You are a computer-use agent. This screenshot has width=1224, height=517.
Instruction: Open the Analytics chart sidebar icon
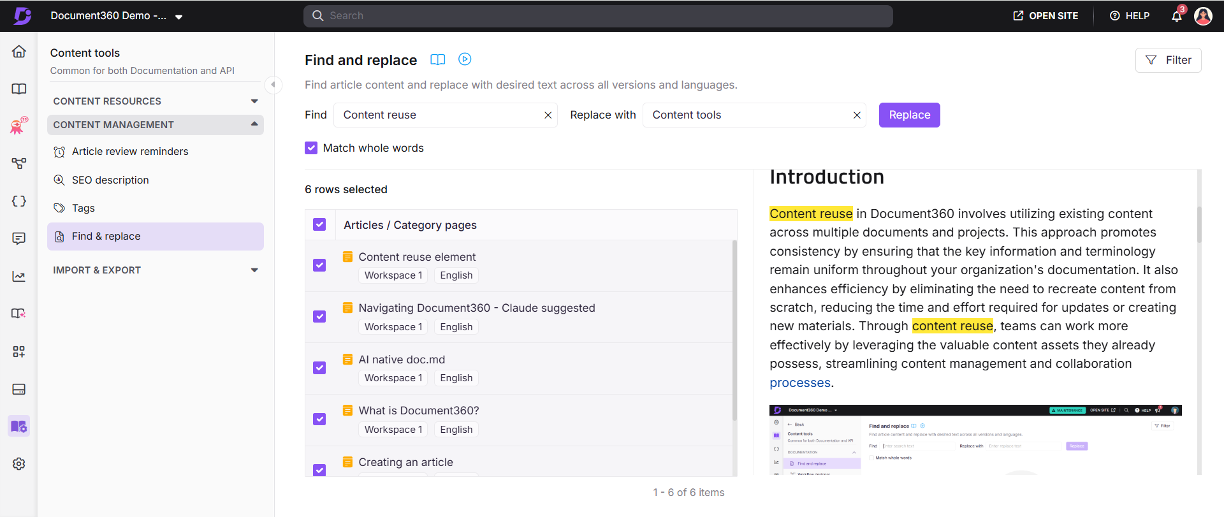pos(19,276)
